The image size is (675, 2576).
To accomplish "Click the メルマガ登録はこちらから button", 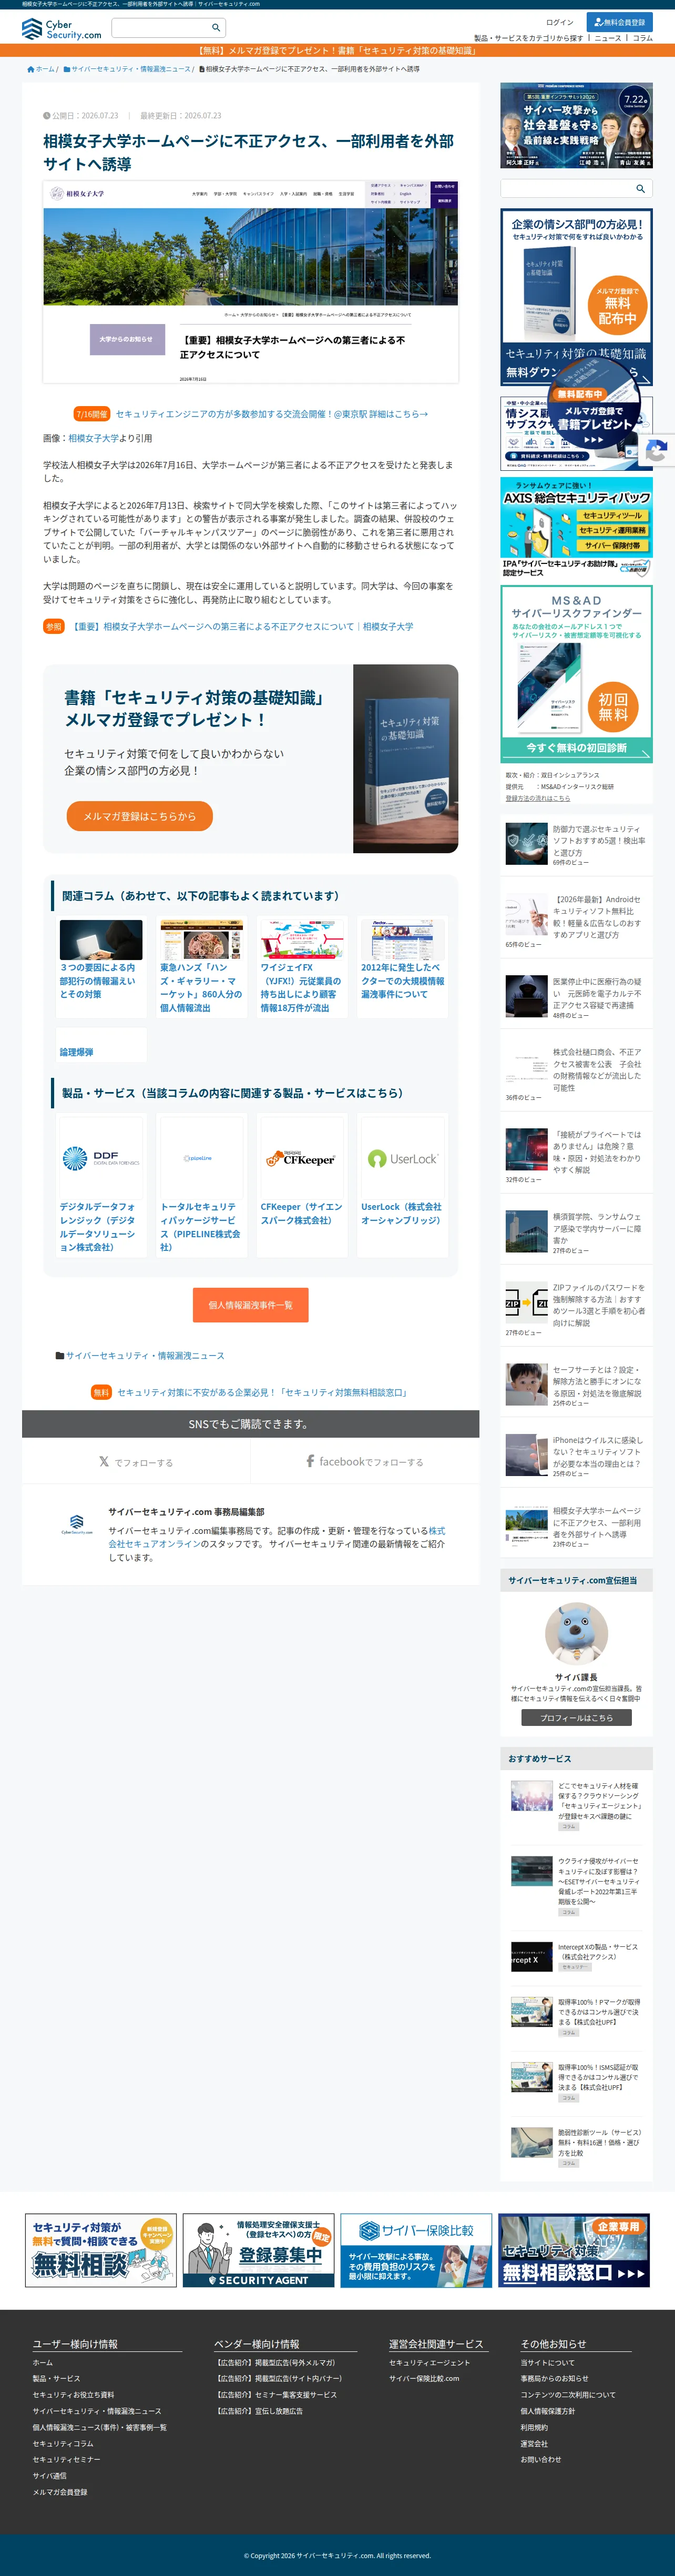I will (x=140, y=816).
